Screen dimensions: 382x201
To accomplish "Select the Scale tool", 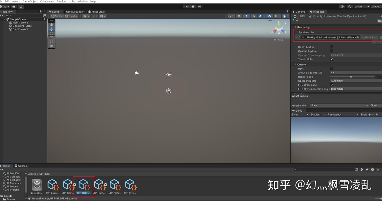I will pyautogui.click(x=51, y=38).
